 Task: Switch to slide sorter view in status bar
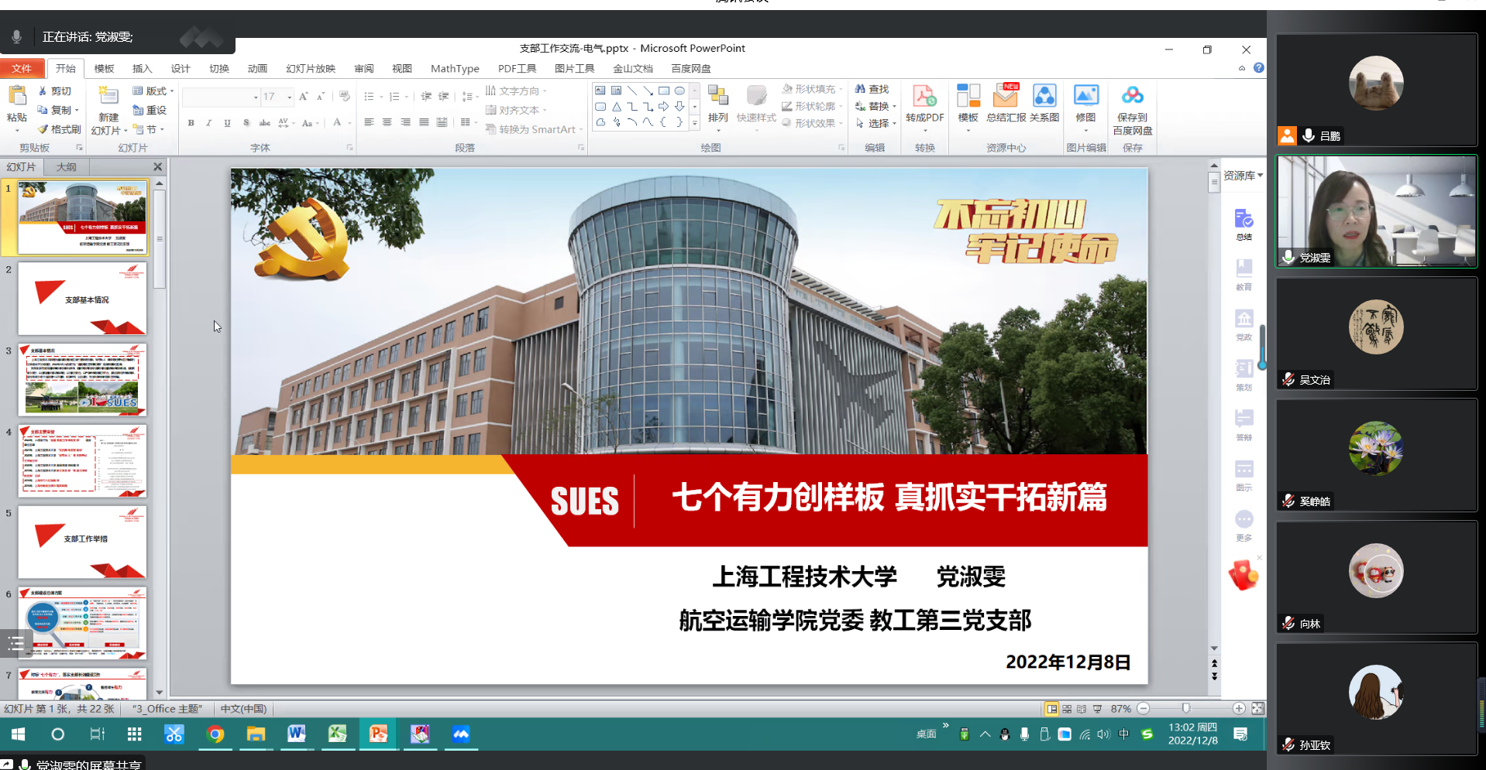pyautogui.click(x=1067, y=709)
